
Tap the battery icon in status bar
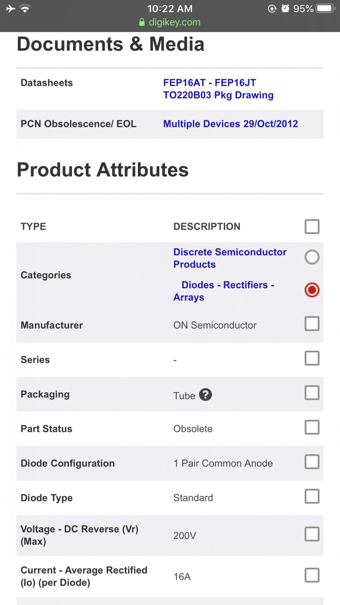(x=325, y=8)
